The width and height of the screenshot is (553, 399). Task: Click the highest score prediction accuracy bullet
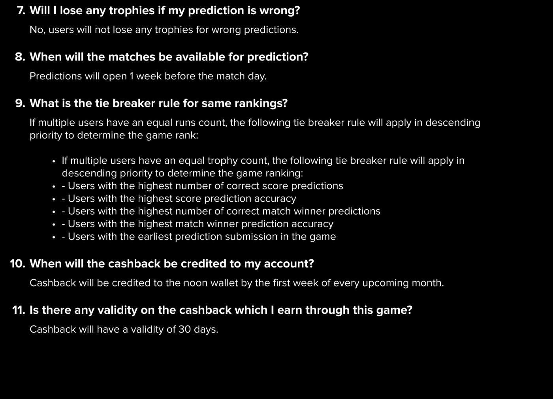point(179,199)
